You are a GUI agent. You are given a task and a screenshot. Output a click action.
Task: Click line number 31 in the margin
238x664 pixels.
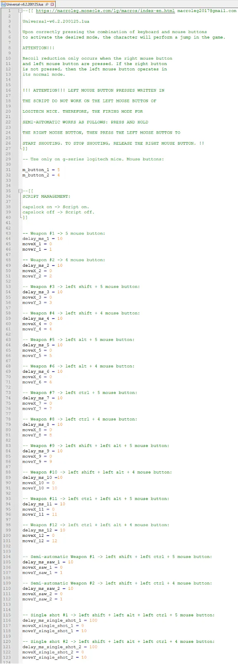coord(8,170)
